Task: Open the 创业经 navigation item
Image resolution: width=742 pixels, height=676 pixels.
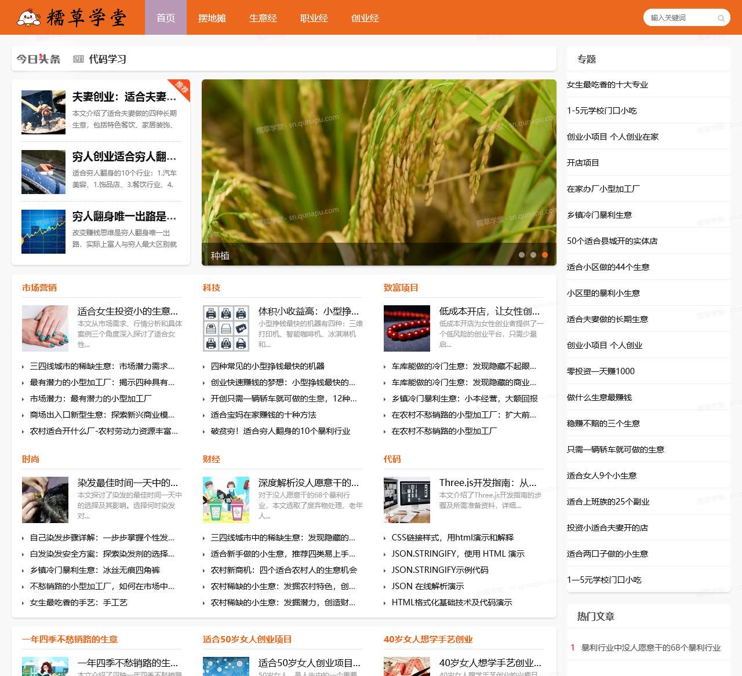Action: tap(365, 18)
